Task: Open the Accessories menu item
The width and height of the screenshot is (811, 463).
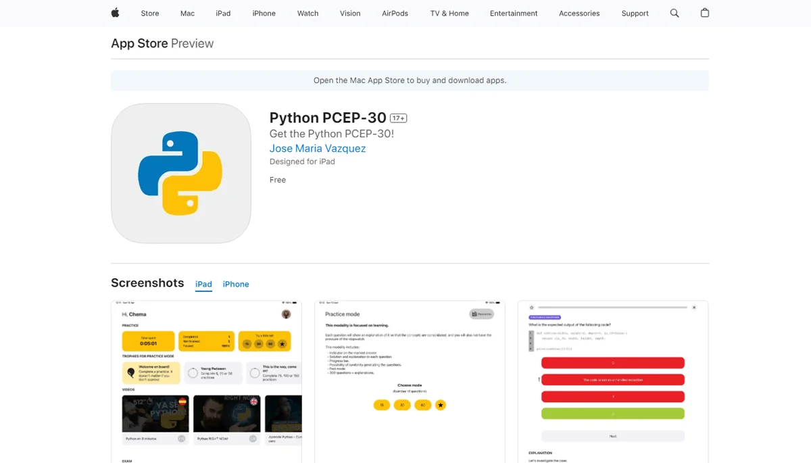Action: click(x=579, y=14)
